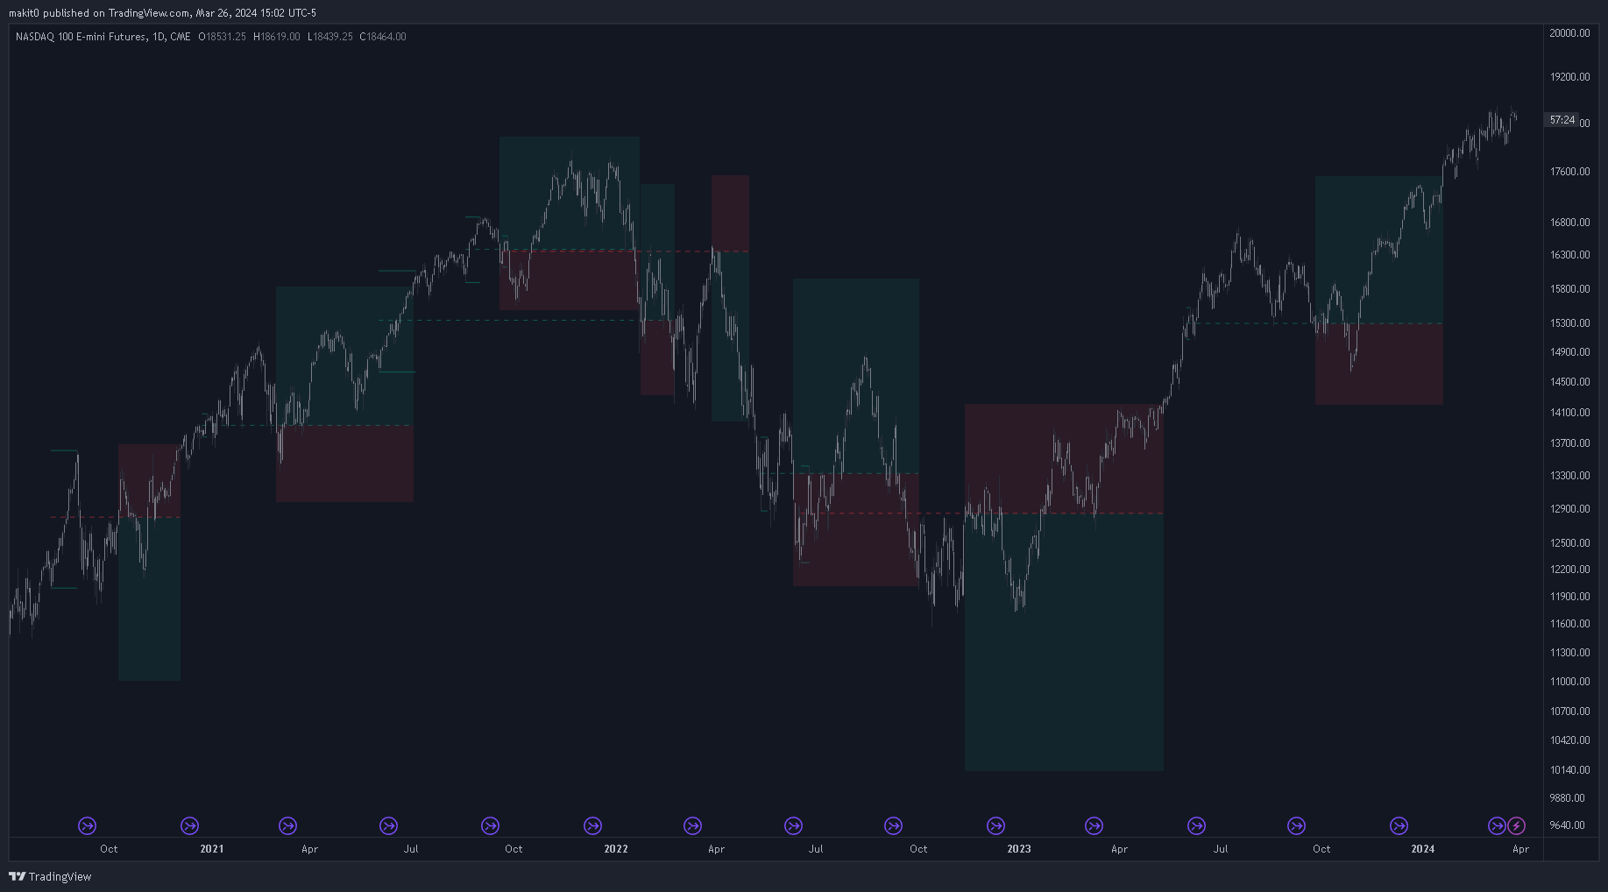Click the 13300.00 price axis label
Image resolution: width=1608 pixels, height=892 pixels.
1569,476
